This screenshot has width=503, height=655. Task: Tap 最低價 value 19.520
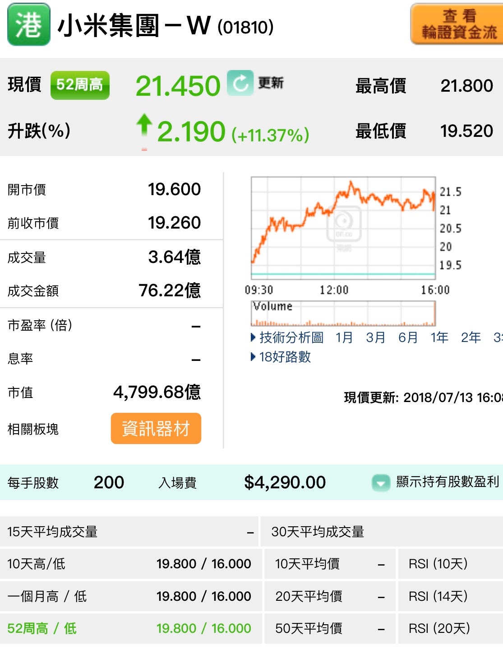click(466, 131)
